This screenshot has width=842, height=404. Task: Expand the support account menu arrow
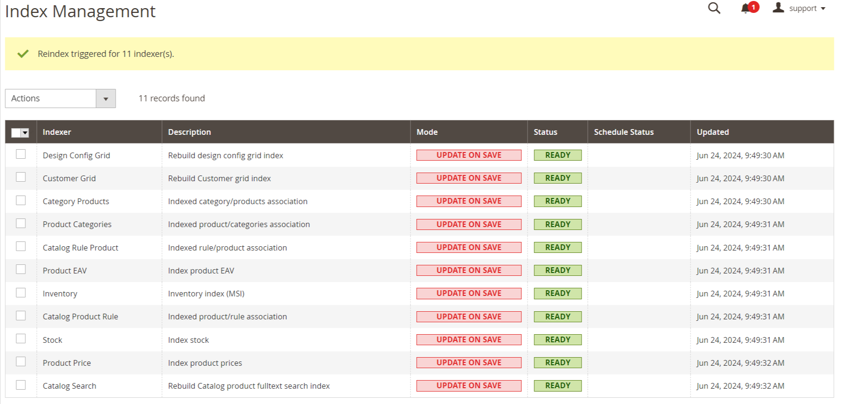click(823, 9)
